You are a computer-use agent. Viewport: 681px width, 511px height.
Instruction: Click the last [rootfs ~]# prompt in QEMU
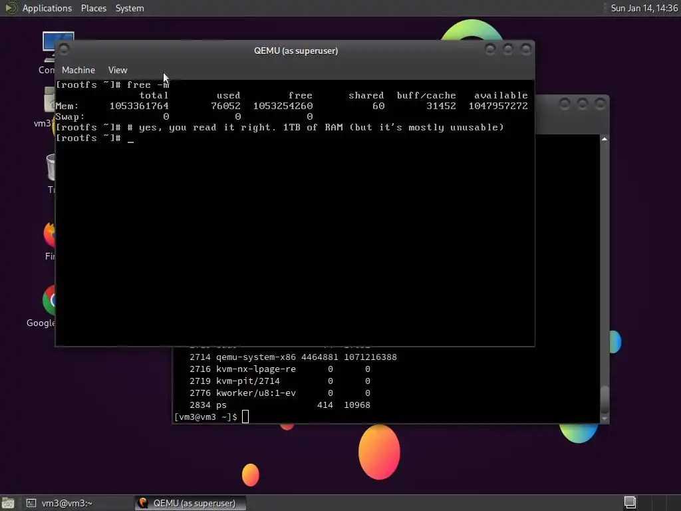pos(88,138)
